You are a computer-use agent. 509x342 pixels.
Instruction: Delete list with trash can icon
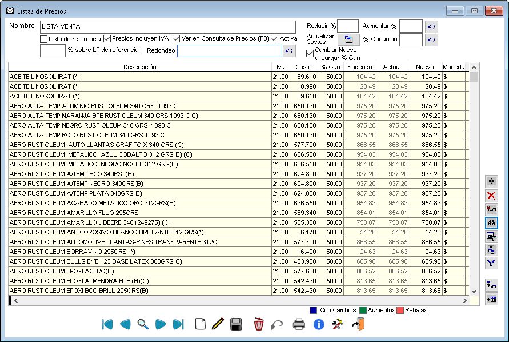click(259, 324)
